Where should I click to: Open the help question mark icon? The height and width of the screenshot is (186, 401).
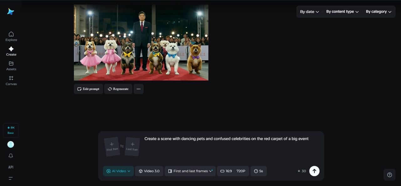click(x=389, y=175)
